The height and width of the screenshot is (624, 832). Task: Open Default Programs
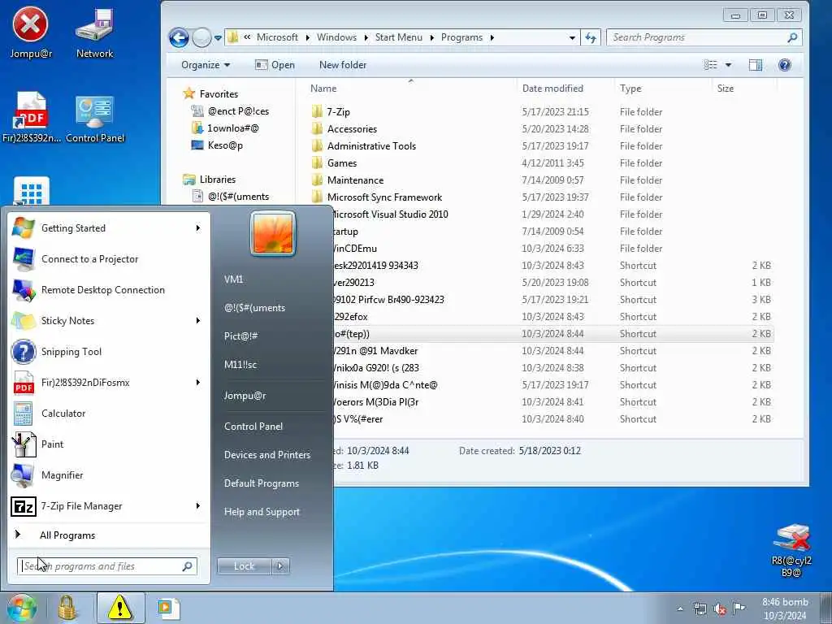pyautogui.click(x=261, y=483)
